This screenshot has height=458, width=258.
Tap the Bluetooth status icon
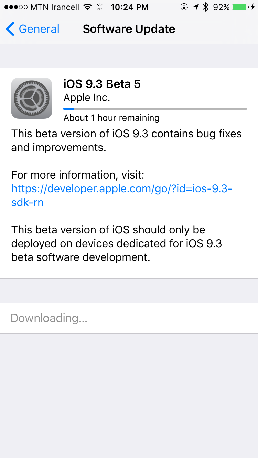pyautogui.click(x=206, y=7)
